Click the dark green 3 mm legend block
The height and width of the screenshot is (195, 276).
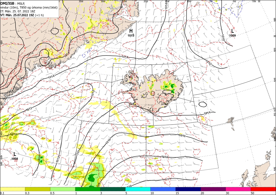(113, 189)
